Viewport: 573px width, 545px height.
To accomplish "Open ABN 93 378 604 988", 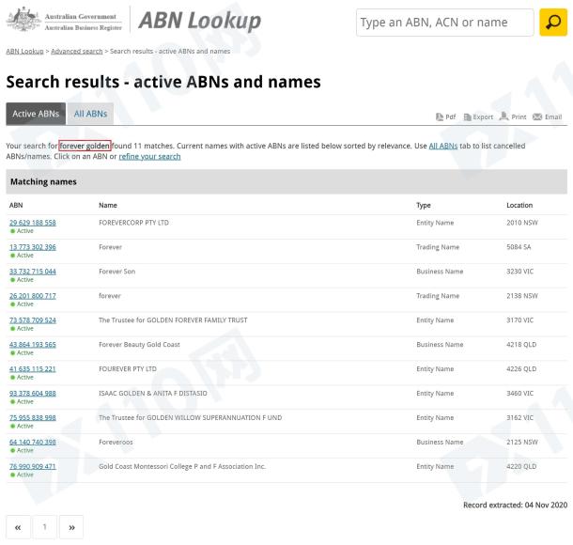I will click(33, 394).
